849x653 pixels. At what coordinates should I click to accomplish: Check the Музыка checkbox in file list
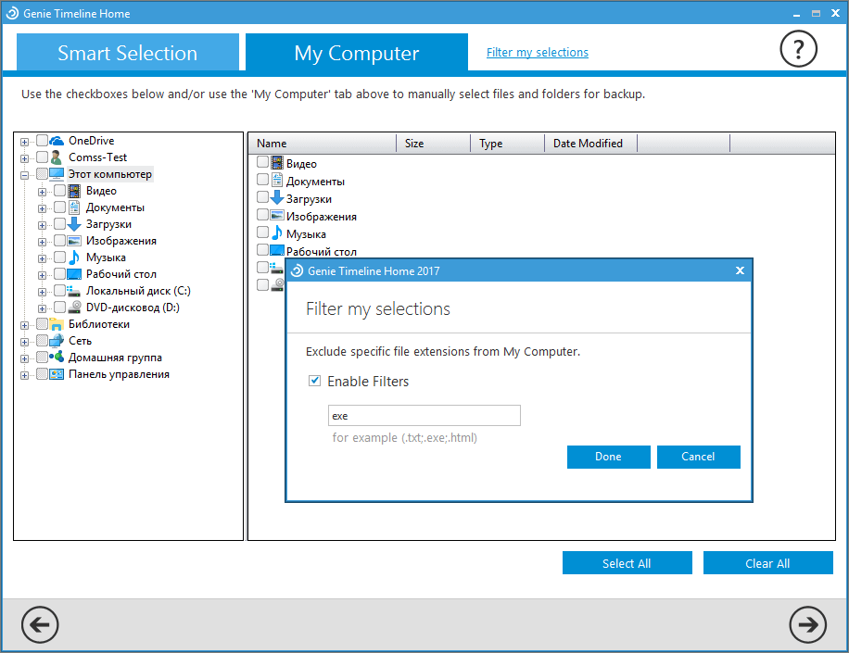click(x=262, y=232)
